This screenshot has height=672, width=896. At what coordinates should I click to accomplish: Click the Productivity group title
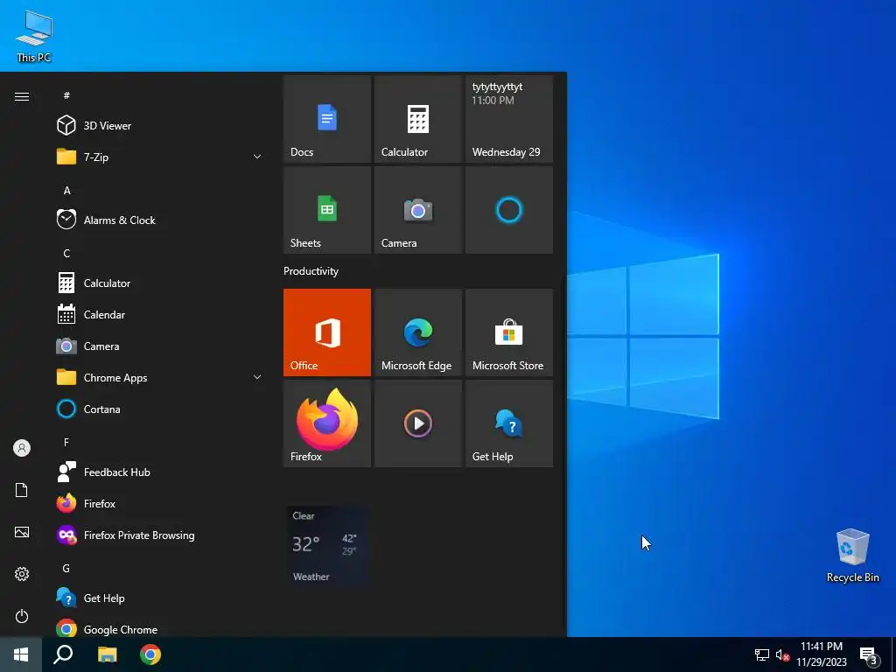click(x=311, y=271)
